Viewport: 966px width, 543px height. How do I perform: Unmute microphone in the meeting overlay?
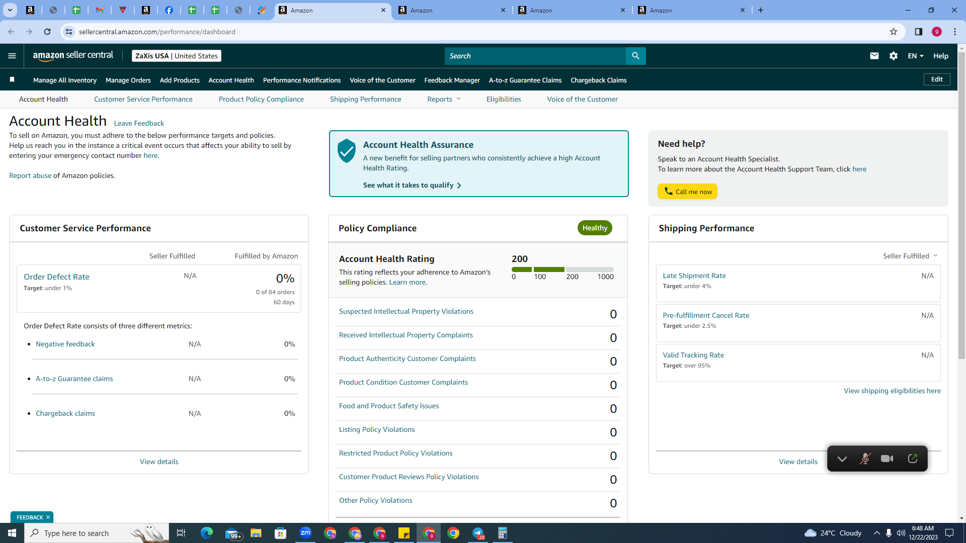[865, 459]
